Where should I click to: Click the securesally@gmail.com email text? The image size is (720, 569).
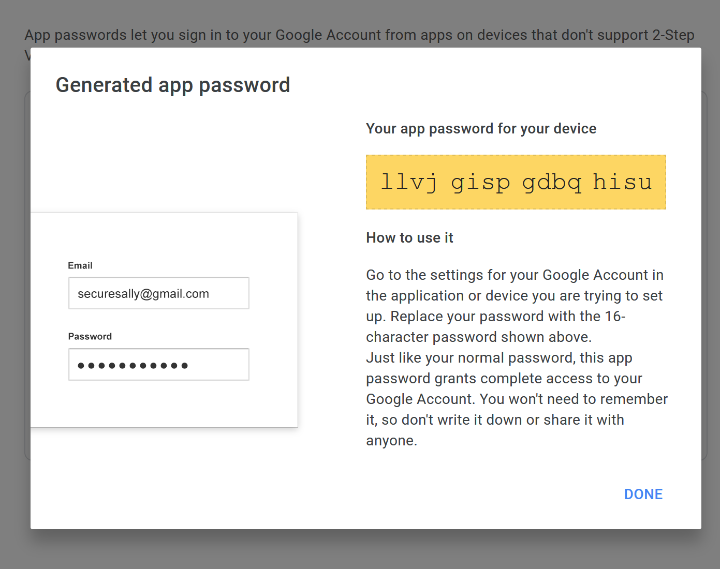coord(143,294)
